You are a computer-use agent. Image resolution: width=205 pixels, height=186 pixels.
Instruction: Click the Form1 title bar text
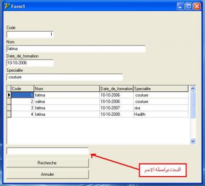point(18,7)
